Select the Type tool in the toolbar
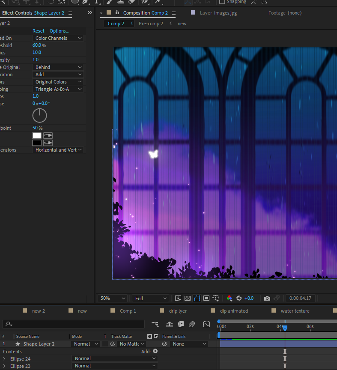 (x=96, y=2)
